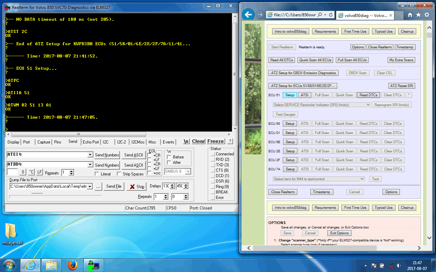
Task: Expand the ATSI send string dropdown
Action: [90, 155]
